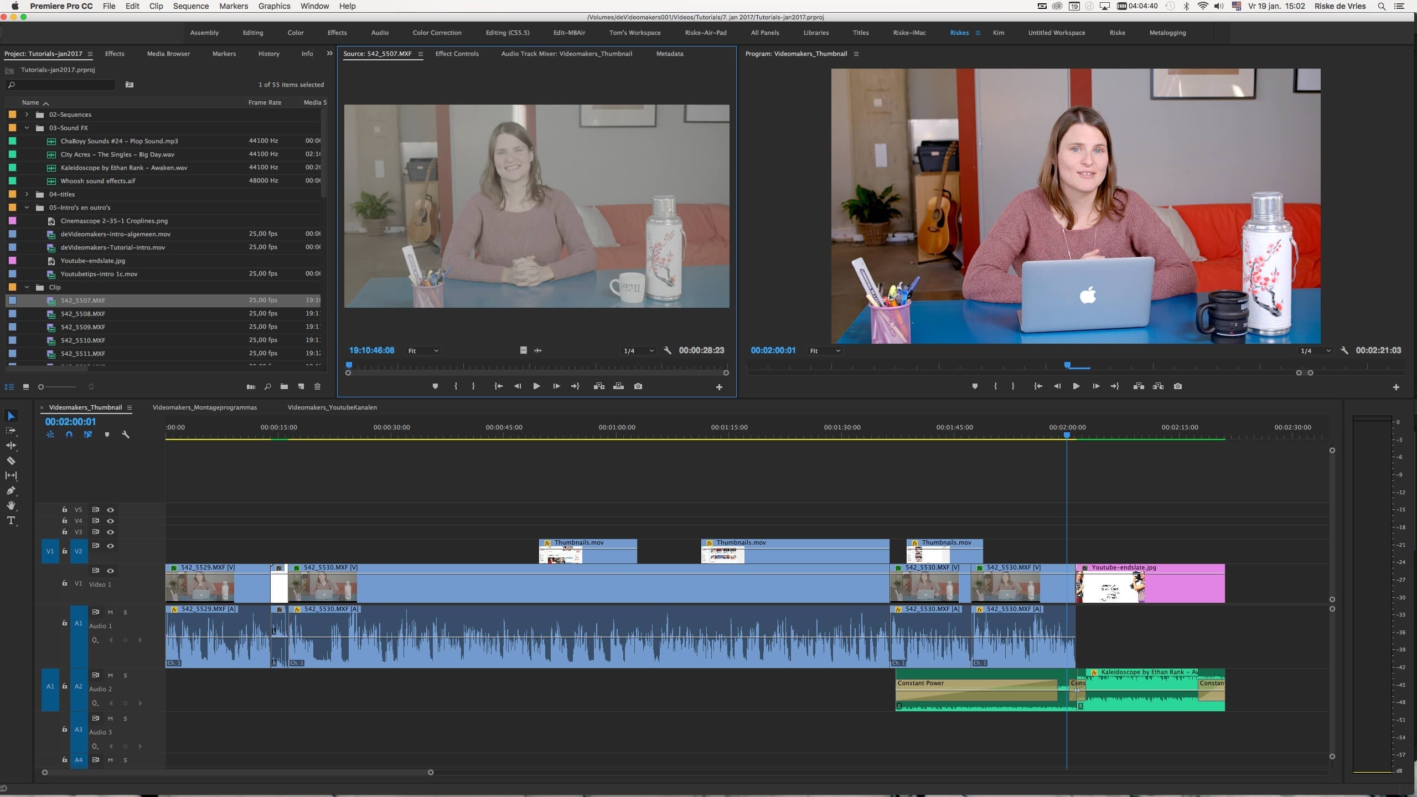Select the Hand tool
1417x797 pixels.
click(11, 505)
